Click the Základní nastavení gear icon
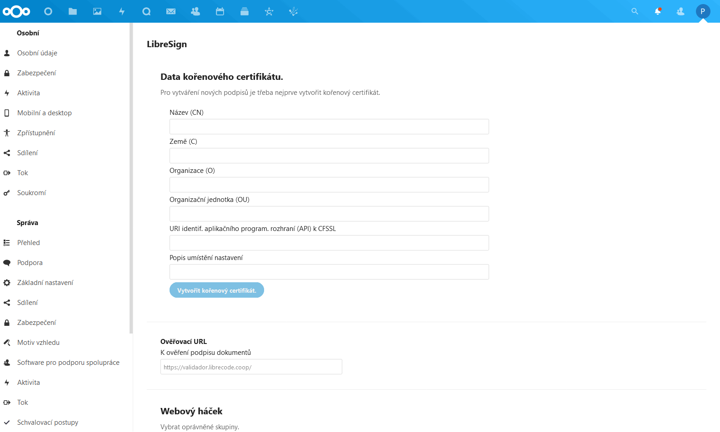720x432 pixels. [7, 283]
